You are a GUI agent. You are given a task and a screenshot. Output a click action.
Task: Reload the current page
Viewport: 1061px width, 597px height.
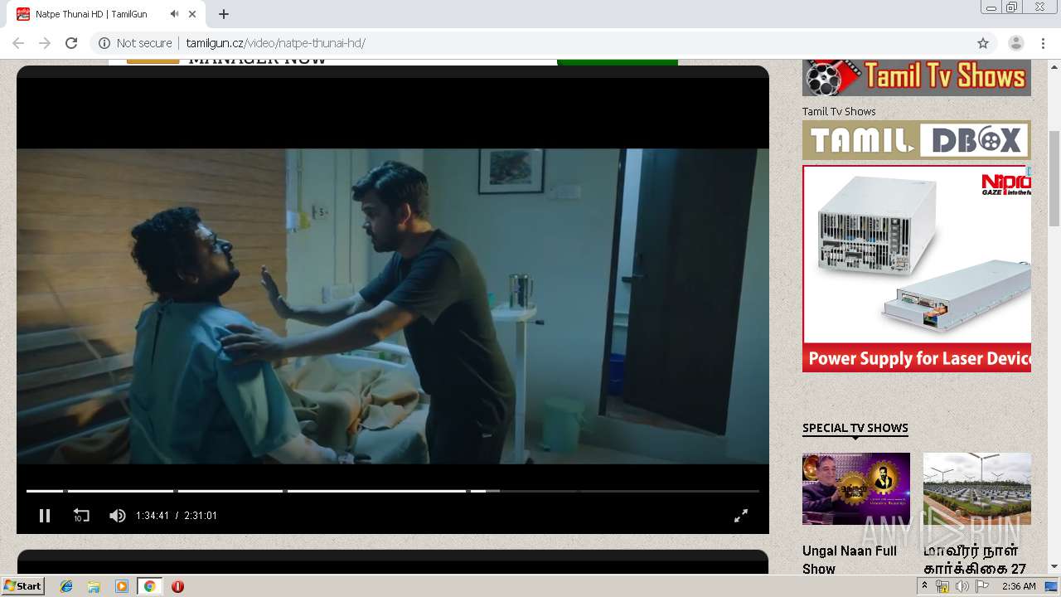coord(71,43)
